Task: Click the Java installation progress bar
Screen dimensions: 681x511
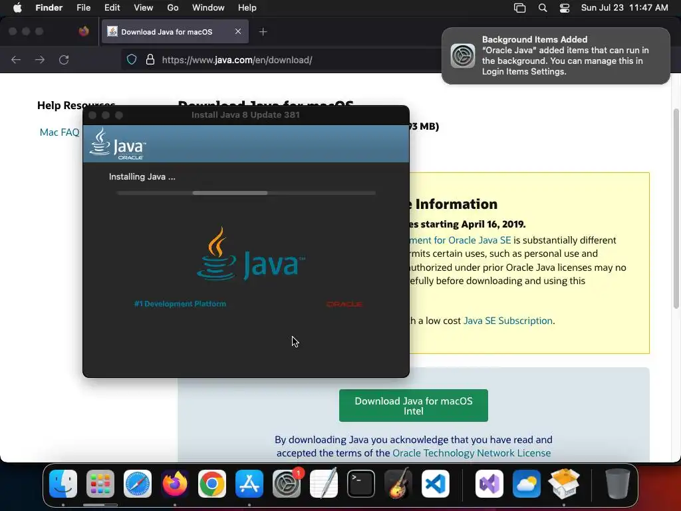Action: [246, 193]
